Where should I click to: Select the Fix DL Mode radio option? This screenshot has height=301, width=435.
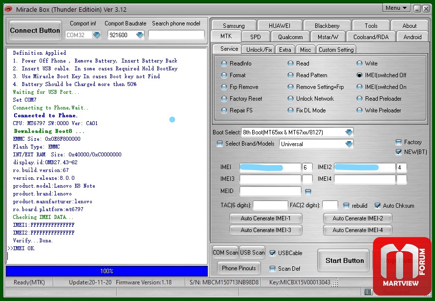coord(290,110)
